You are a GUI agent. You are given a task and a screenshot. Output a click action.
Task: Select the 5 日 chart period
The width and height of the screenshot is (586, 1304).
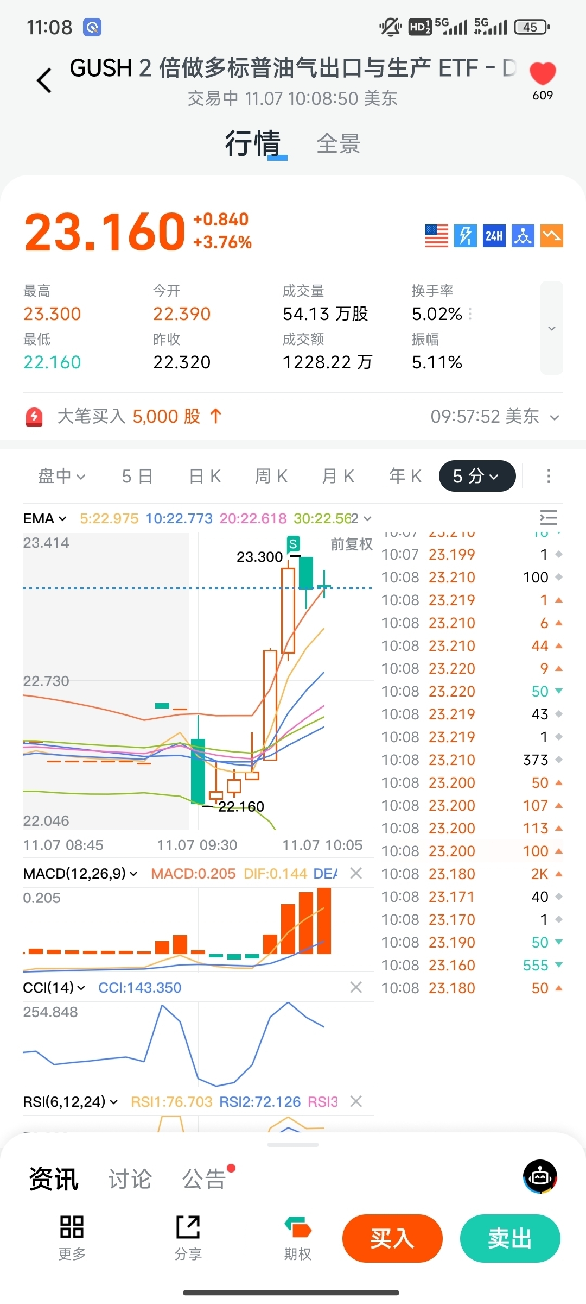click(137, 477)
